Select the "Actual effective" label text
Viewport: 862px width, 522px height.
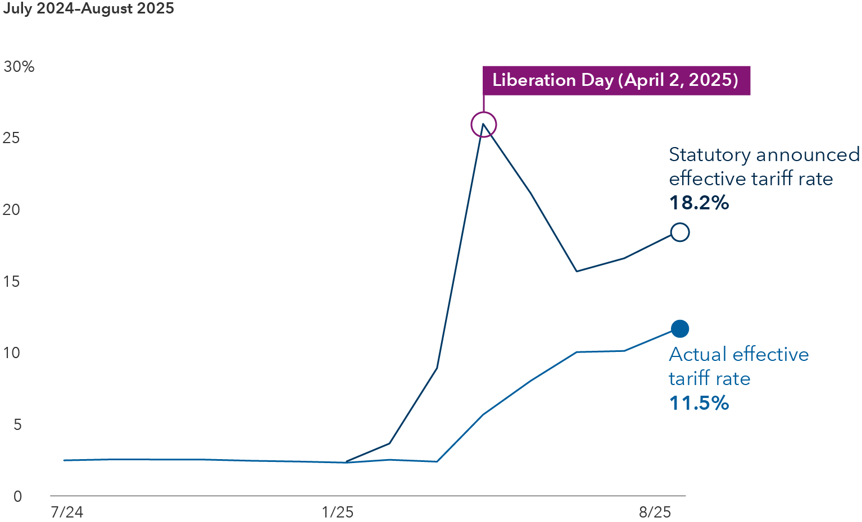pyautogui.click(x=739, y=355)
